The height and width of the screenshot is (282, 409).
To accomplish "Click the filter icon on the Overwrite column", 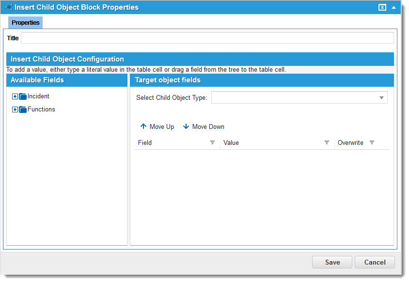I will 372,142.
